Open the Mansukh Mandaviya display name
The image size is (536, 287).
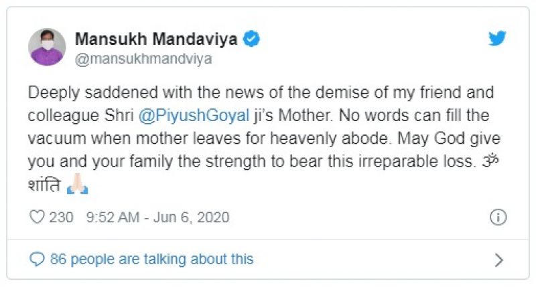(x=156, y=39)
